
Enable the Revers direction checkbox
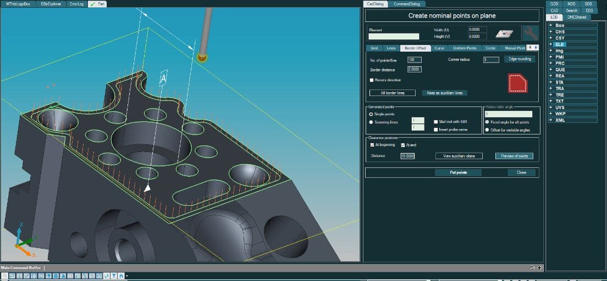[x=372, y=80]
